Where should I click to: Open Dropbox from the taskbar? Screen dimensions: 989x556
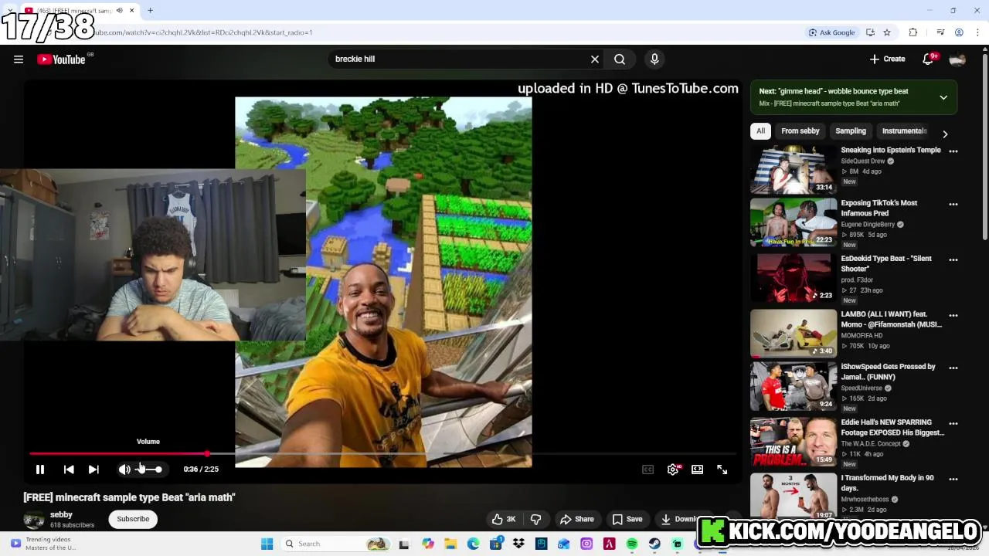[x=518, y=544]
